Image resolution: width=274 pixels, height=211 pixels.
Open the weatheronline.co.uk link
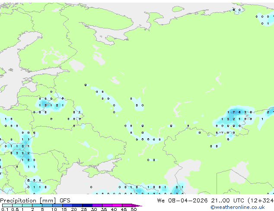238,207
